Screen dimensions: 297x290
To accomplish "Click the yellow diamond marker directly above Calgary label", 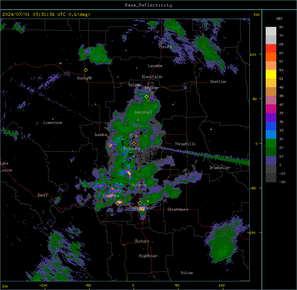I will [x=140, y=203].
